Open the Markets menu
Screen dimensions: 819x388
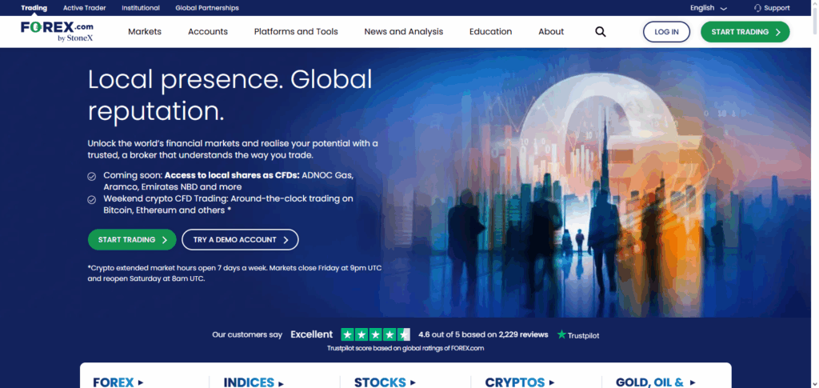(x=145, y=32)
